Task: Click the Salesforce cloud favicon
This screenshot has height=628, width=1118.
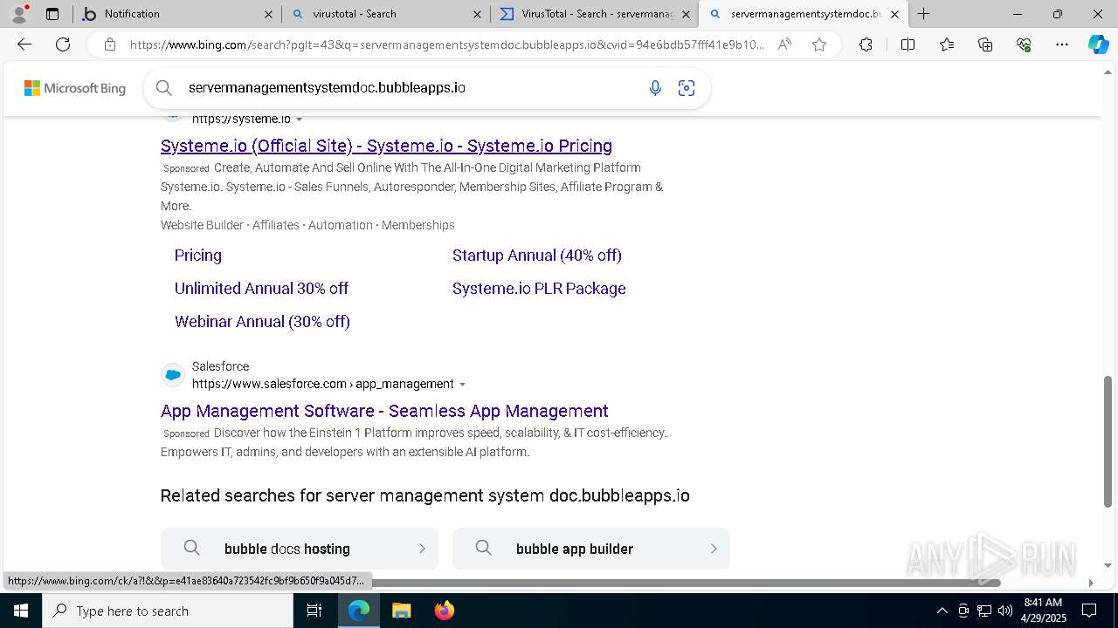Action: click(173, 375)
